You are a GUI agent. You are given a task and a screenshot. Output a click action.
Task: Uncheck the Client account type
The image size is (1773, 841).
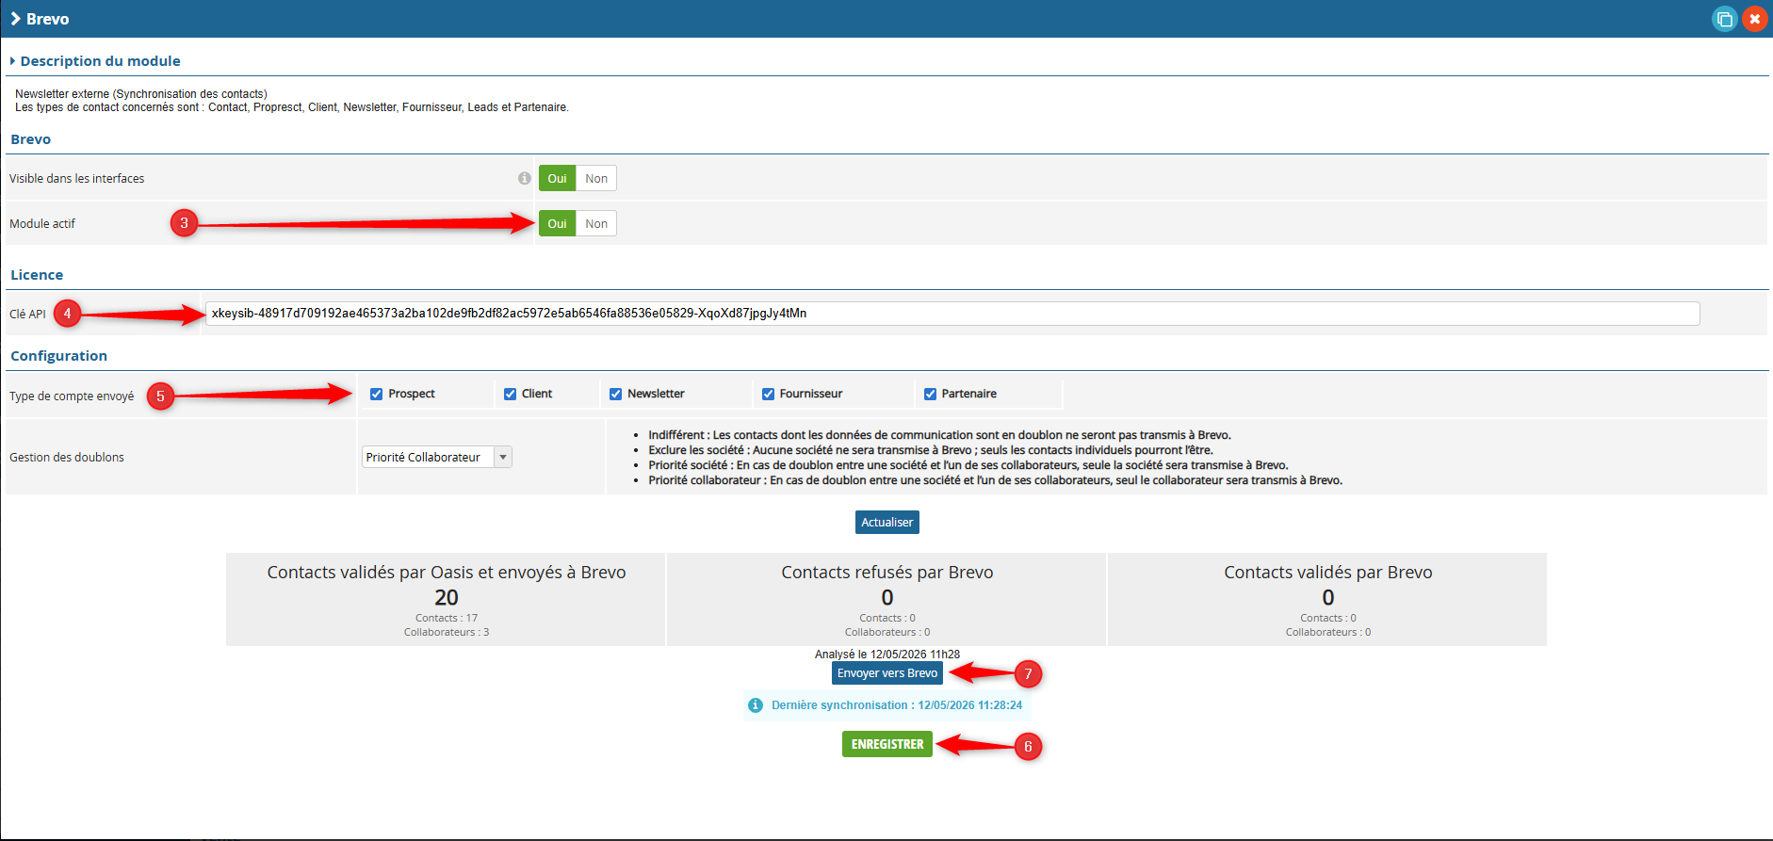(x=510, y=394)
